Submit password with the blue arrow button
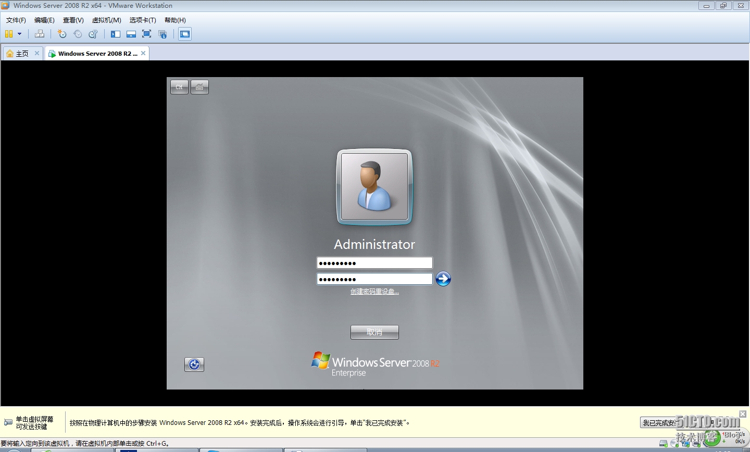Image resolution: width=750 pixels, height=452 pixels. 443,279
